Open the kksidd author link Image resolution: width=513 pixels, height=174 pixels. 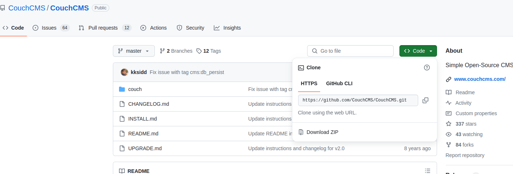click(139, 72)
